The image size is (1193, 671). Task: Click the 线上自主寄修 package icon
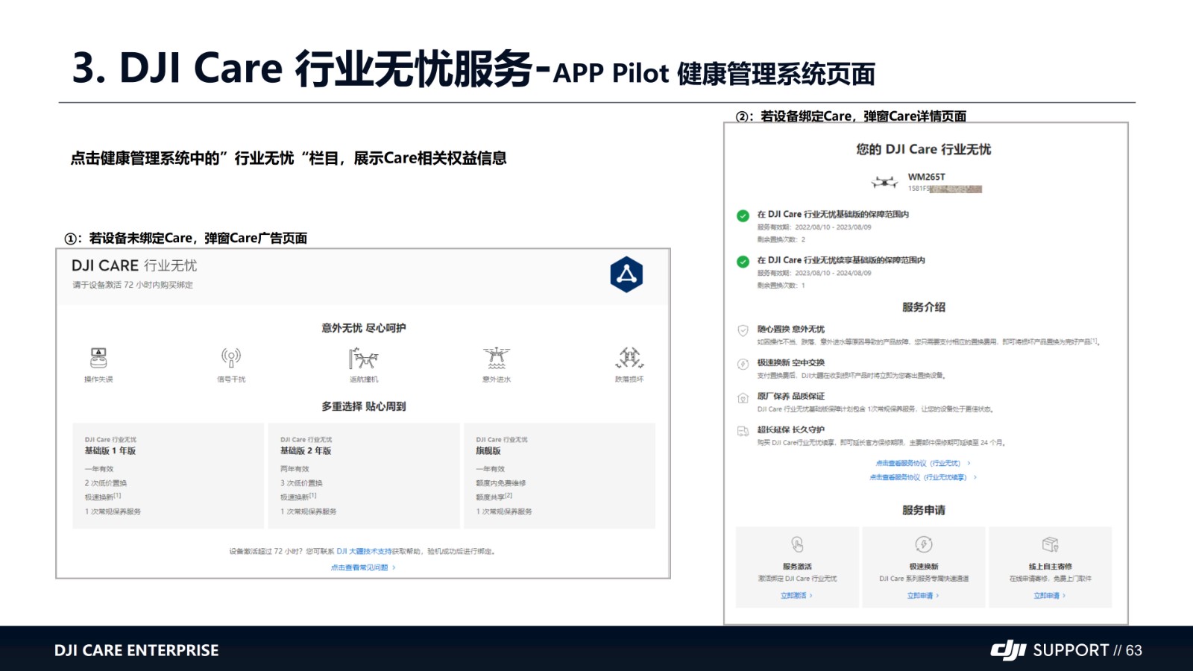pyautogui.click(x=1050, y=544)
